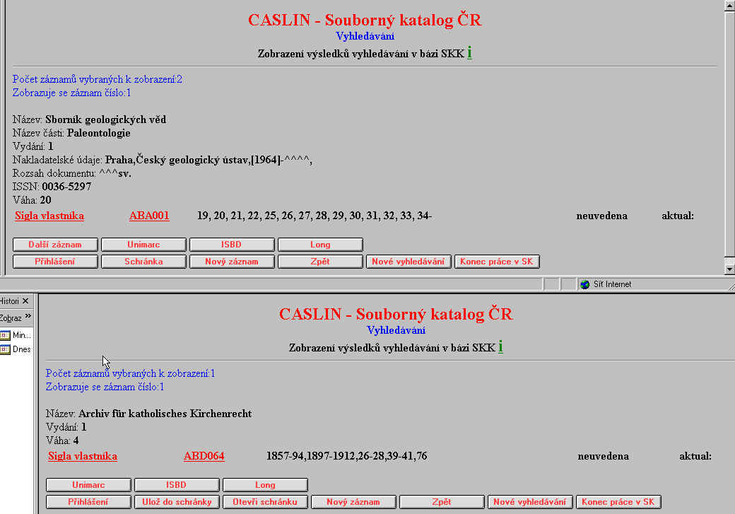Open the Dnes history entry
The width and height of the screenshot is (735, 514).
pos(22,349)
